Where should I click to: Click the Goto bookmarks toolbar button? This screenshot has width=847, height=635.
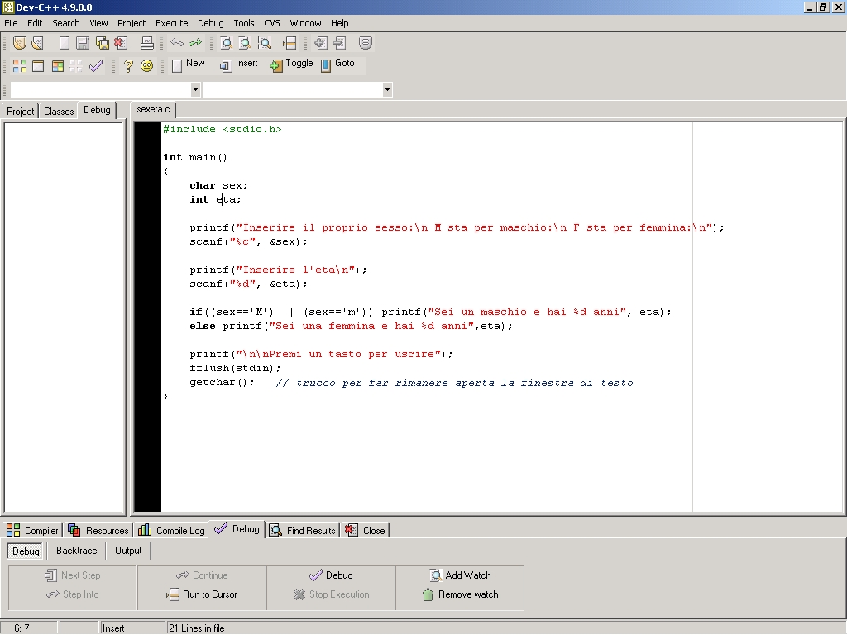(x=337, y=64)
